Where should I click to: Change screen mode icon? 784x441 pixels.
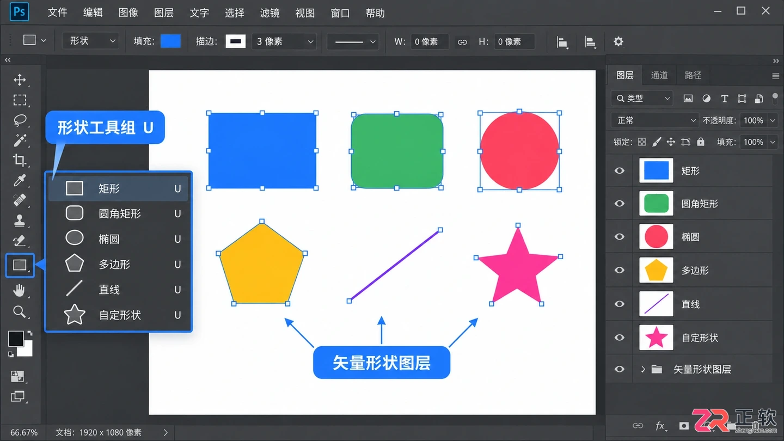[18, 397]
